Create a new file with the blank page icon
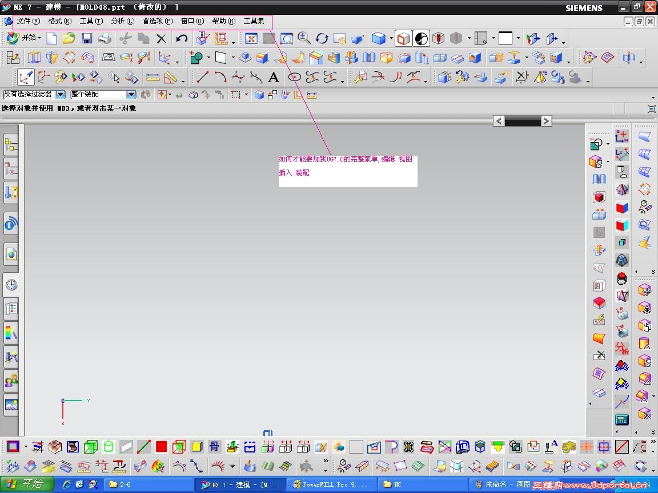658x493 pixels. (51, 39)
